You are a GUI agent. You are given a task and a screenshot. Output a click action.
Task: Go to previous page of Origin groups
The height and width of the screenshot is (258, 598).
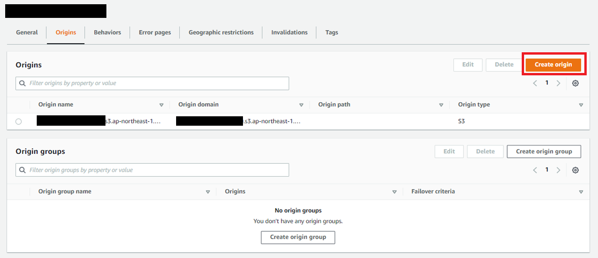[535, 170]
